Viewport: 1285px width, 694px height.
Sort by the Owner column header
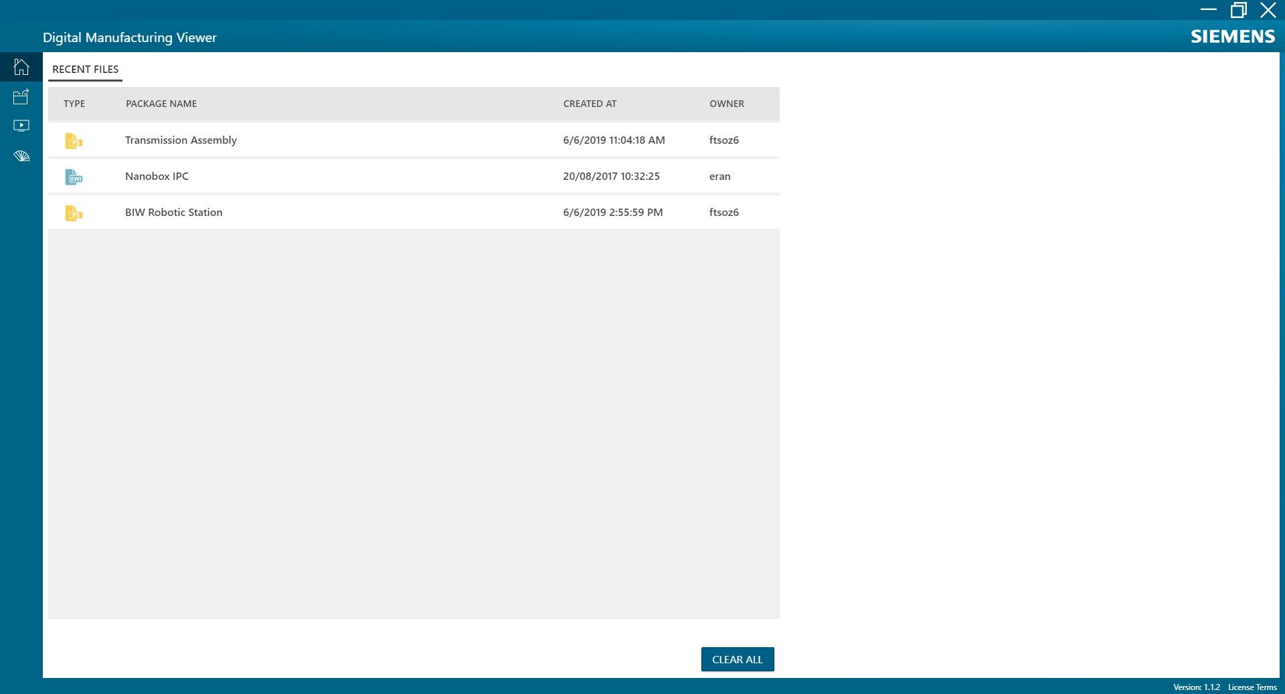[x=727, y=104]
